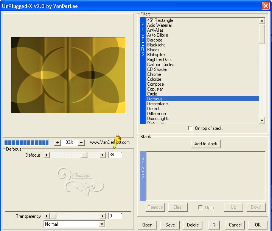
Task: Click the www.VanDerLee.com link
Action: (x=110, y=142)
